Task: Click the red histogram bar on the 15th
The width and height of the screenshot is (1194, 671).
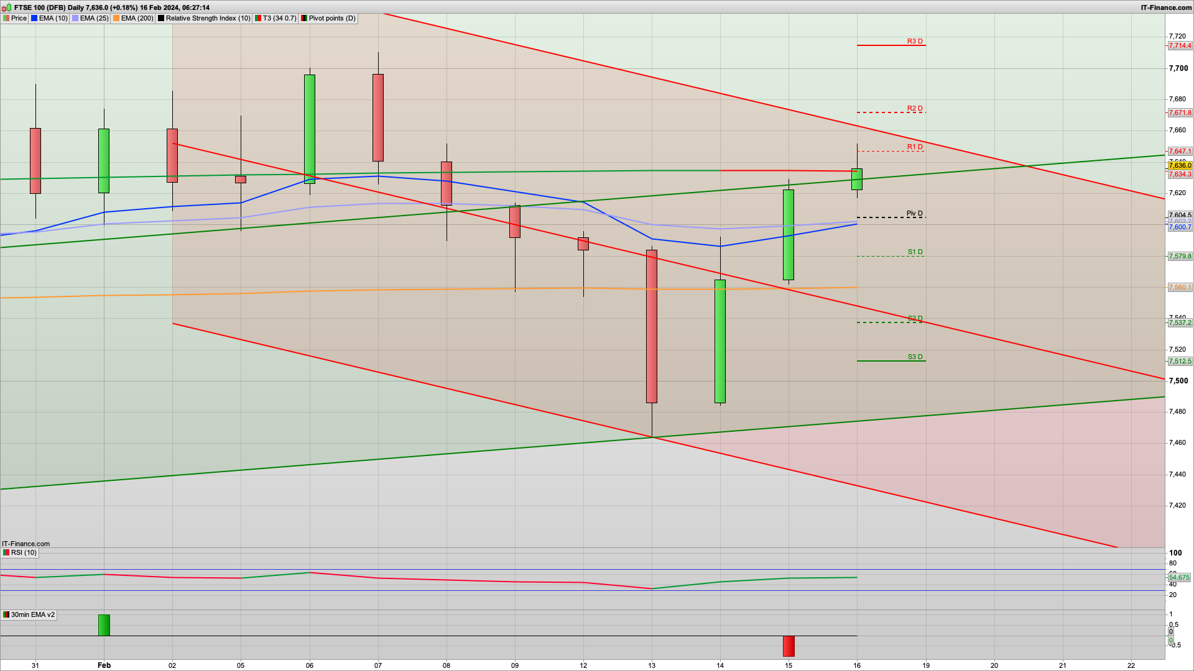Action: pos(789,646)
